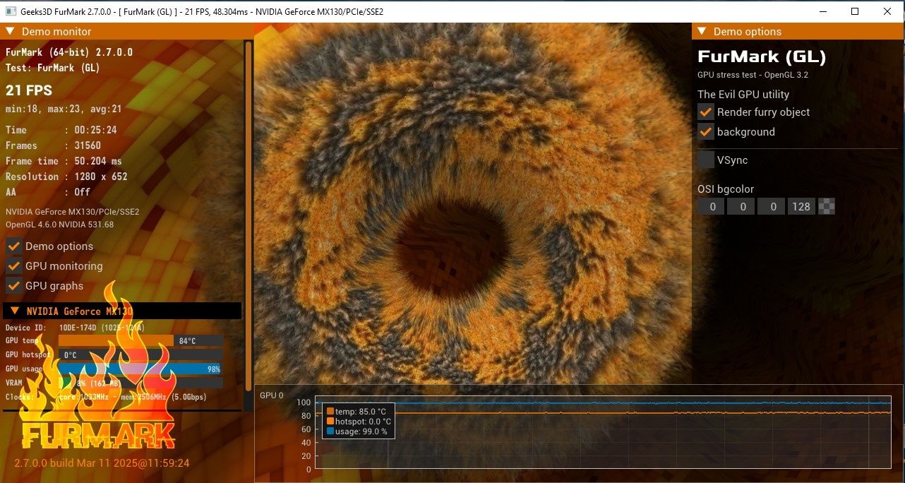Screen dimensions: 905x483
Task: Click the GPU hotspot bar showing 0°C
Action: click(140, 354)
